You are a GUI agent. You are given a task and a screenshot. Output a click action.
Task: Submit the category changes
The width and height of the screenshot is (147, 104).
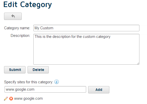pos(15,70)
